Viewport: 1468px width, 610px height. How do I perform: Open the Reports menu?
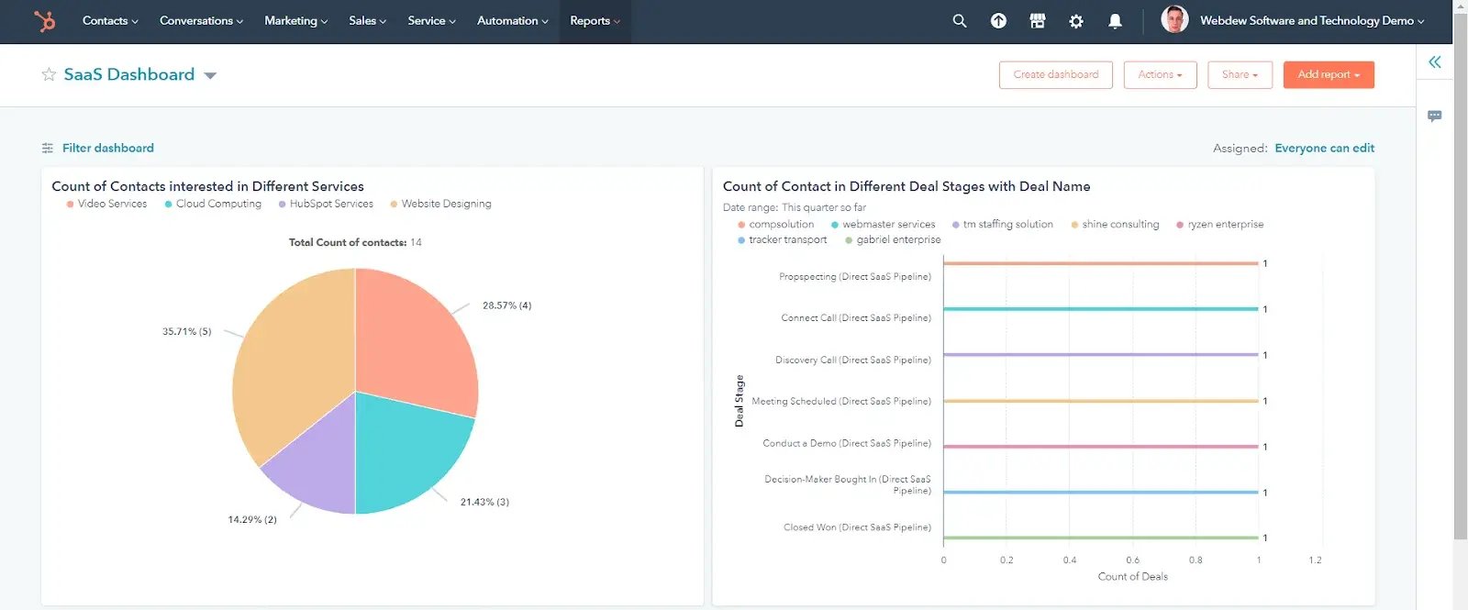coord(595,20)
